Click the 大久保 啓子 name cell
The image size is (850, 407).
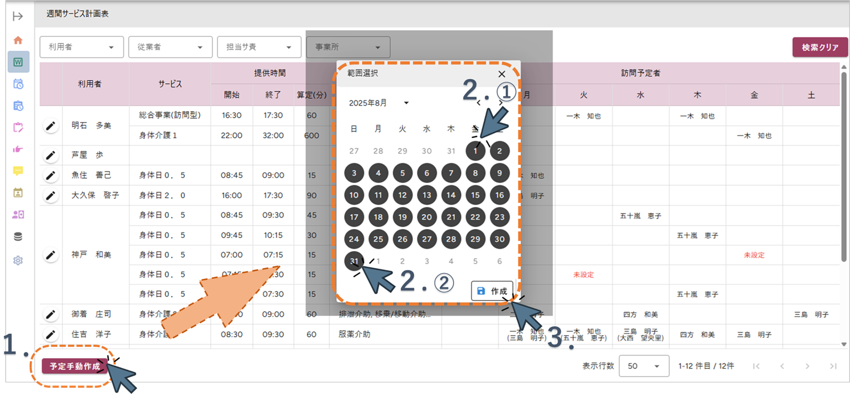point(95,196)
